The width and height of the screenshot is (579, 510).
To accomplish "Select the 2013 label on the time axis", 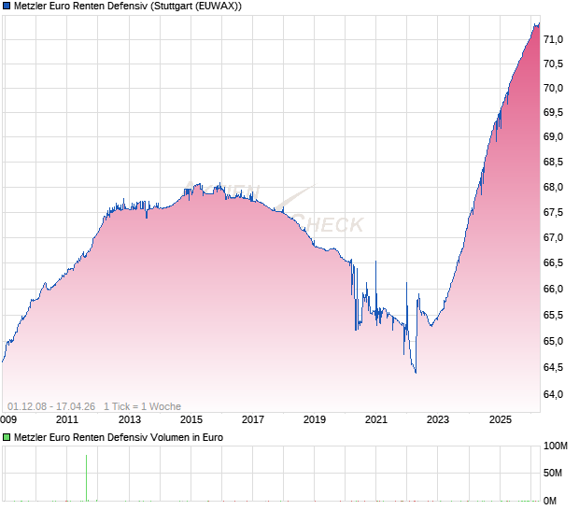I will [129, 419].
